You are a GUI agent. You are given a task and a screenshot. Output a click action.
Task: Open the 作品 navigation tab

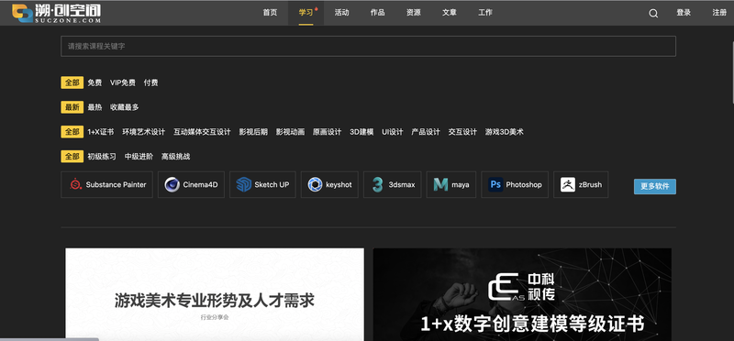click(378, 13)
